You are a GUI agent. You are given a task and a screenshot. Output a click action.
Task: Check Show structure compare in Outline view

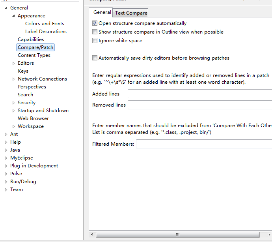click(x=95, y=32)
